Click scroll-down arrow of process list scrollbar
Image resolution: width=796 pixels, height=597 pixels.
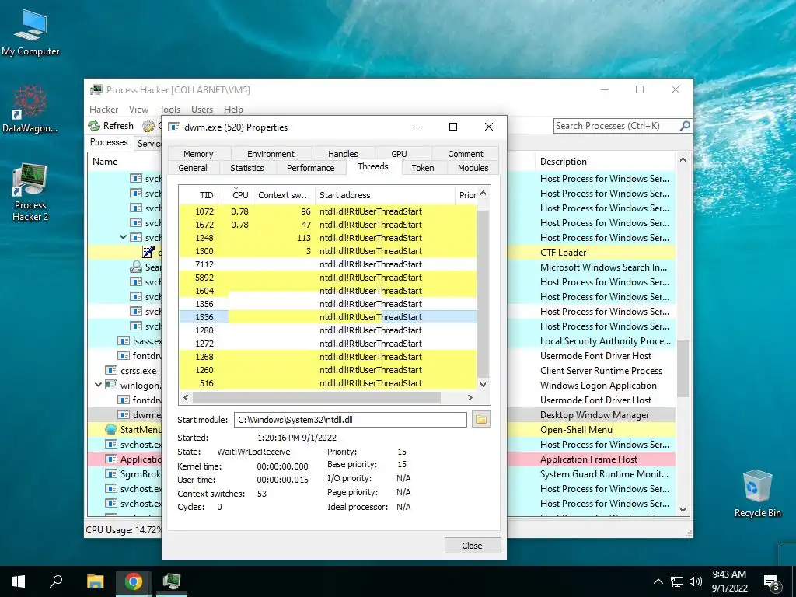point(683,510)
